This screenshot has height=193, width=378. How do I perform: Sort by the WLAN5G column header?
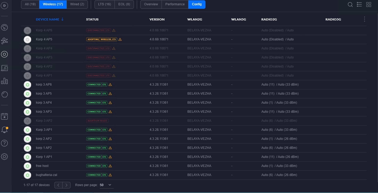(x=239, y=19)
